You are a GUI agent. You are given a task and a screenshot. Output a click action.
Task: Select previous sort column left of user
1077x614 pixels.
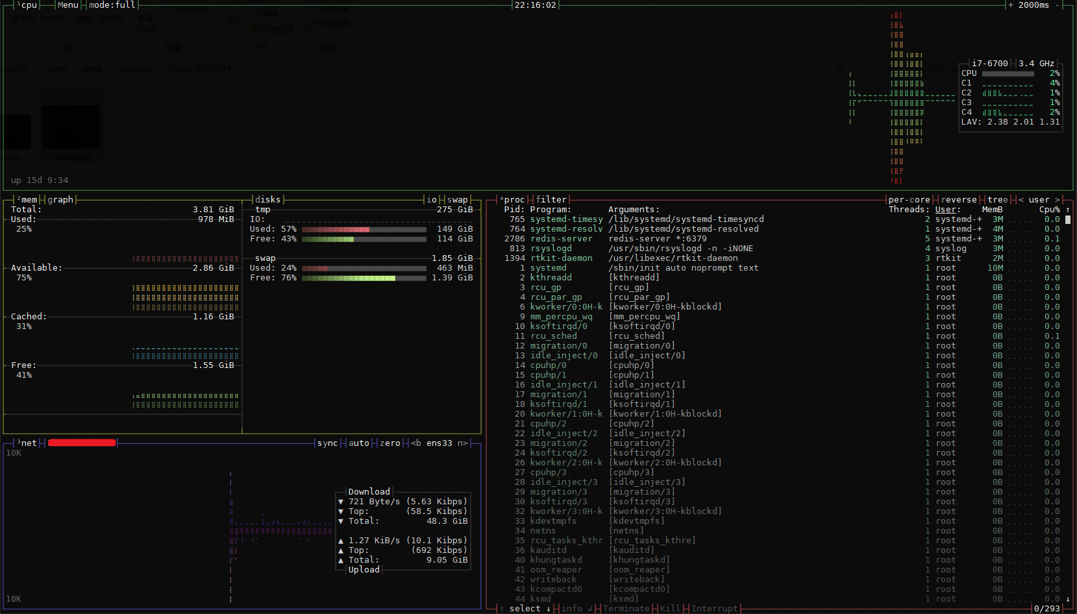pos(1021,200)
